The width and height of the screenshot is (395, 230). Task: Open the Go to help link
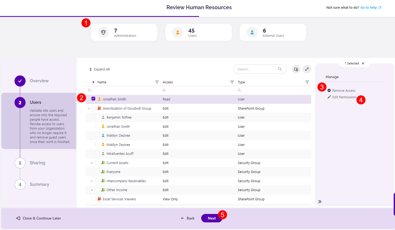[x=369, y=7]
